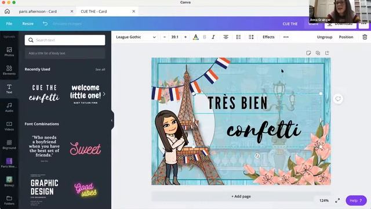Open the Videos panel
The image size is (371, 209).
tap(9, 126)
